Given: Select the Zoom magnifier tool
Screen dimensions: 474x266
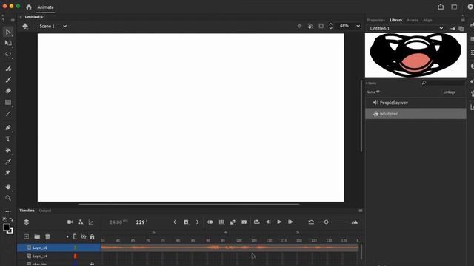Looking at the screenshot, I should click(8, 198).
